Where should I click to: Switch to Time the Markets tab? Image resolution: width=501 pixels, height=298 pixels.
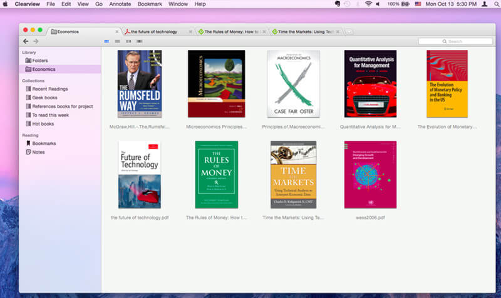click(x=305, y=32)
